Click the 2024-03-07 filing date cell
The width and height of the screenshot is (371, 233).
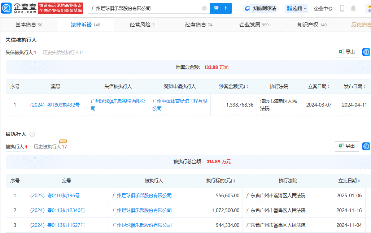tap(319, 105)
